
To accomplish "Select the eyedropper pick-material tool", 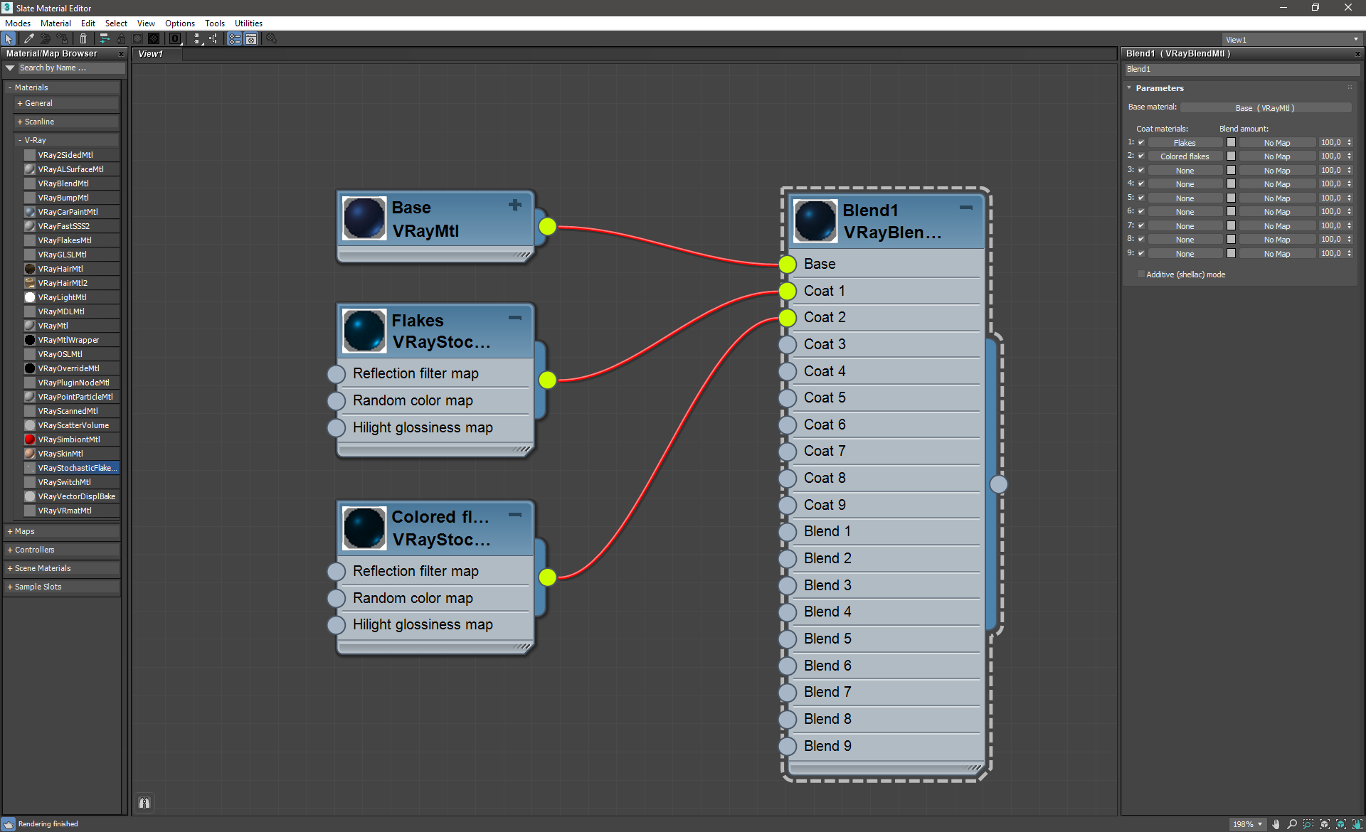I will point(29,39).
